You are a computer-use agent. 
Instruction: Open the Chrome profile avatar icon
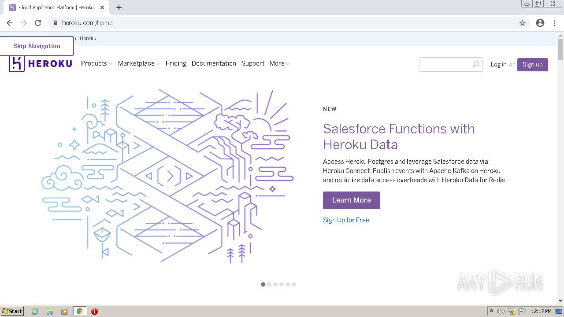(540, 23)
